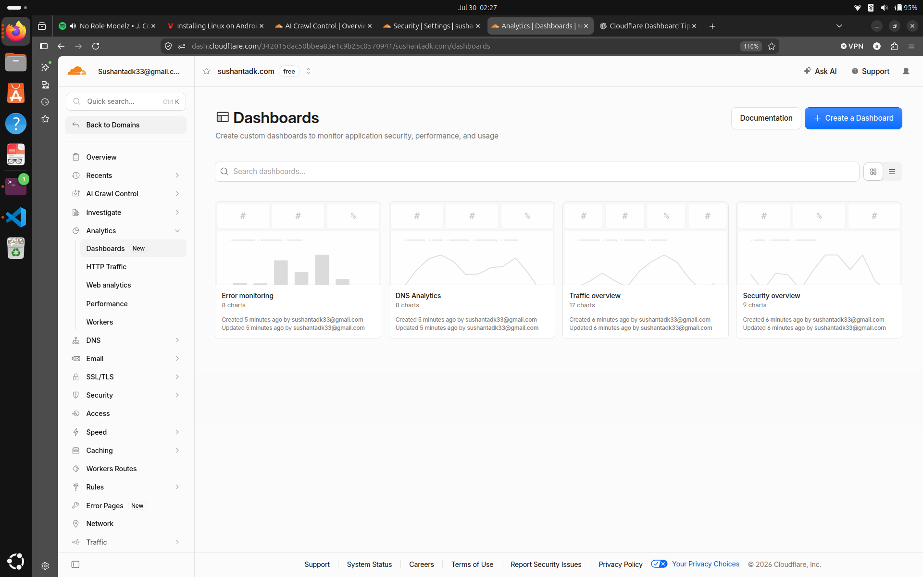Open Report Security Issues link
The height and width of the screenshot is (577, 923).
click(546, 564)
